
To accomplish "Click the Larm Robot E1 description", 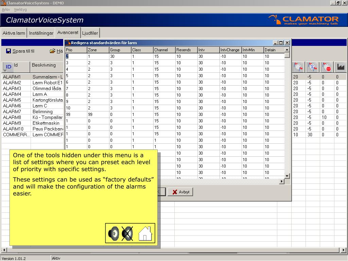I will [x=47, y=83].
